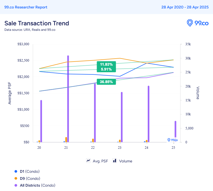Open the 99.co Researcher Report link
This screenshot has height=191, width=213.
click(26, 7)
